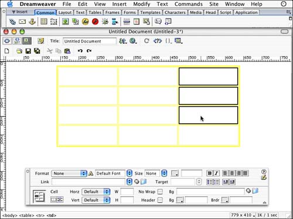Click the Insert Table icon
Viewport: 293px width, 219px height.
43,22
